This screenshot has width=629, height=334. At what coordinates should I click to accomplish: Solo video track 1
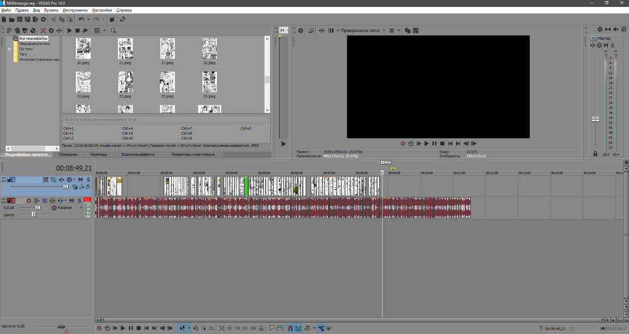(88, 180)
